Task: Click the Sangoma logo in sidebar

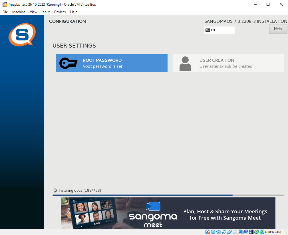Action: [22, 34]
